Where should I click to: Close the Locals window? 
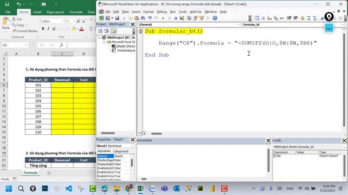pos(344,141)
